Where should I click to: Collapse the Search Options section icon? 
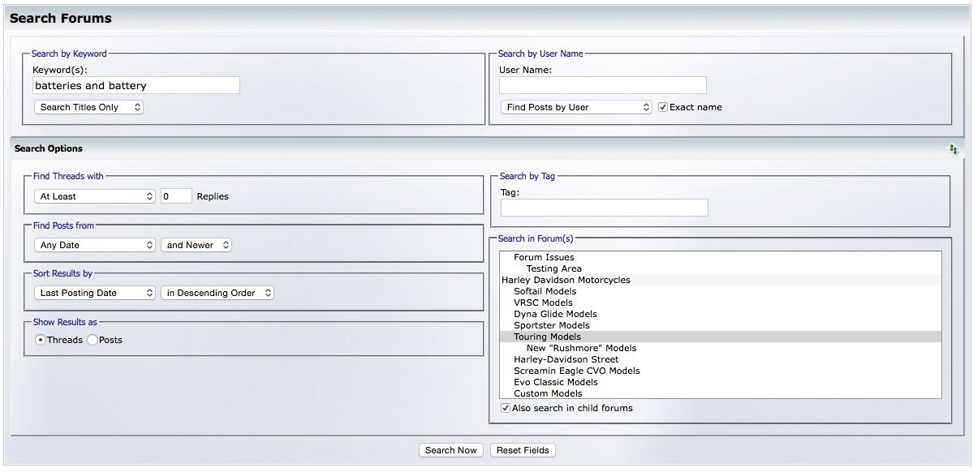click(953, 149)
